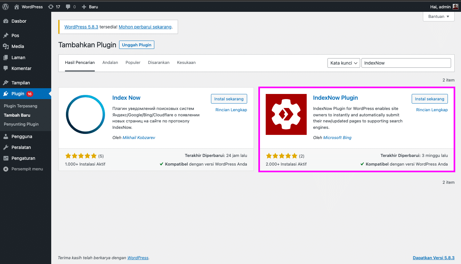Switch to the Hasil Pencarian tab

(x=80, y=63)
